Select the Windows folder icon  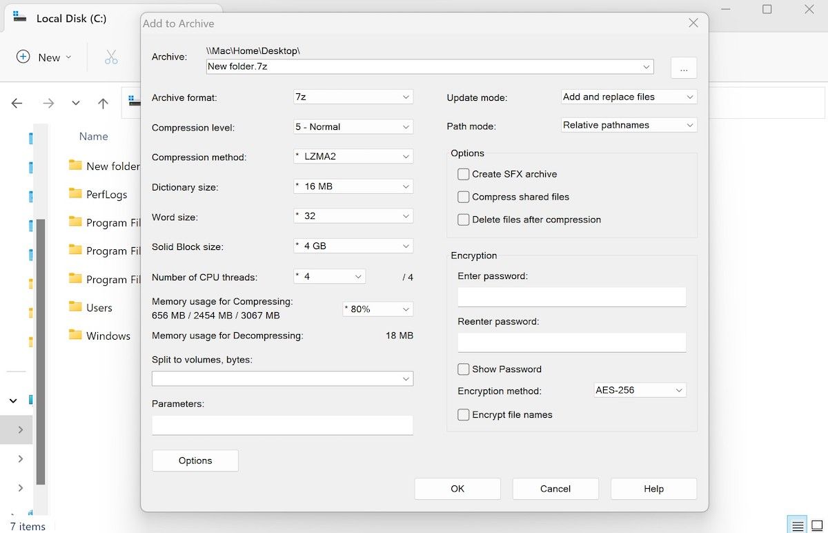tap(75, 336)
